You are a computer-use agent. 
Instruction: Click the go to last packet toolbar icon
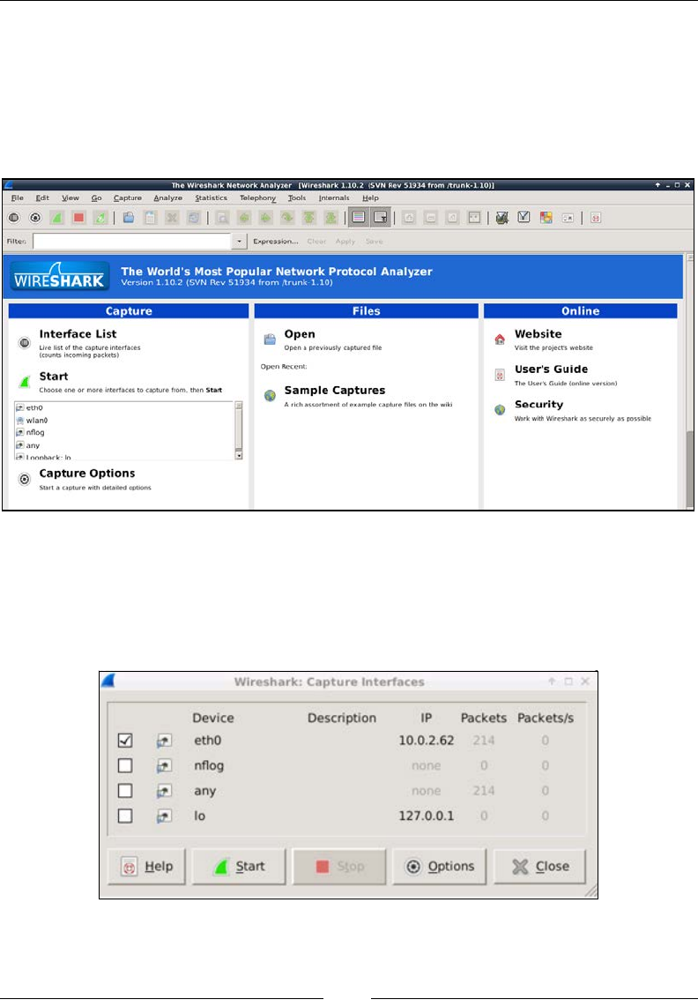(x=330, y=218)
